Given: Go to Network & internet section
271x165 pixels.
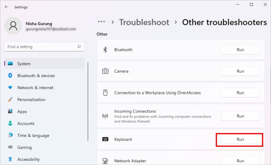Looking at the screenshot, I should [35, 88].
